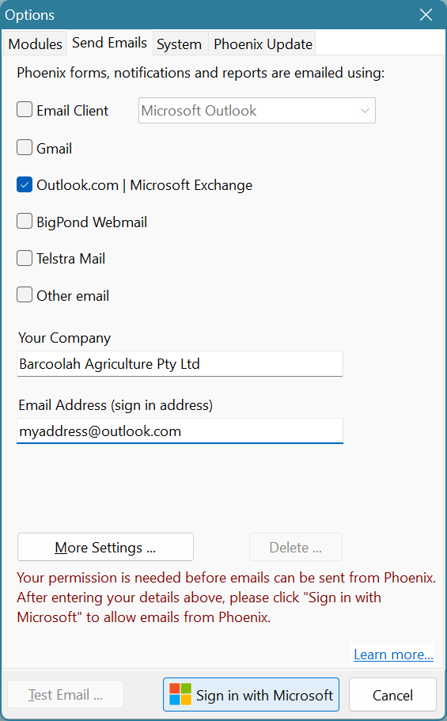Click the Microsoft logo on the sign-in button

[180, 694]
